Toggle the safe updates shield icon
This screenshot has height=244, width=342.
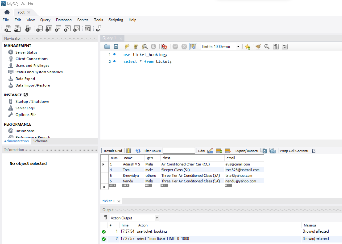pos(193,47)
